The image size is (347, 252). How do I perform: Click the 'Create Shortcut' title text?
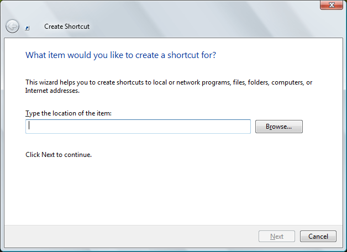(x=67, y=27)
